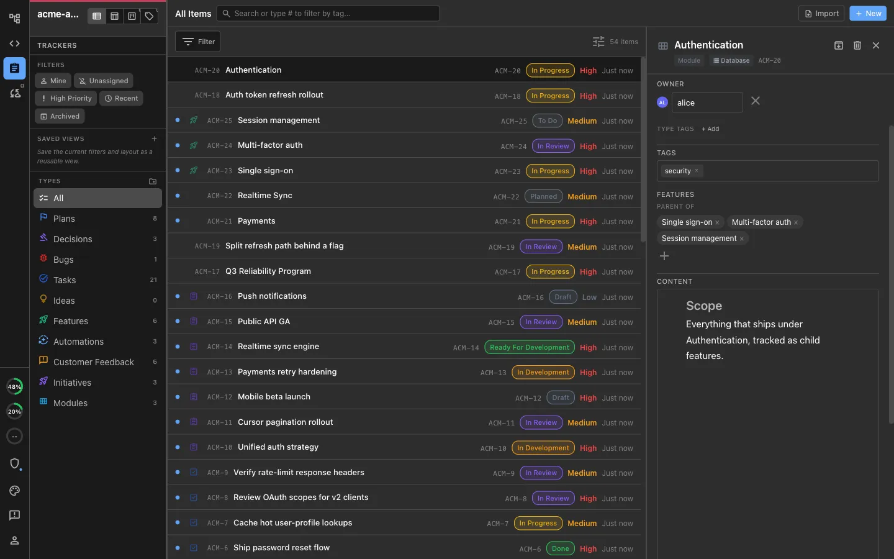Select the Tasks type

pos(97,280)
